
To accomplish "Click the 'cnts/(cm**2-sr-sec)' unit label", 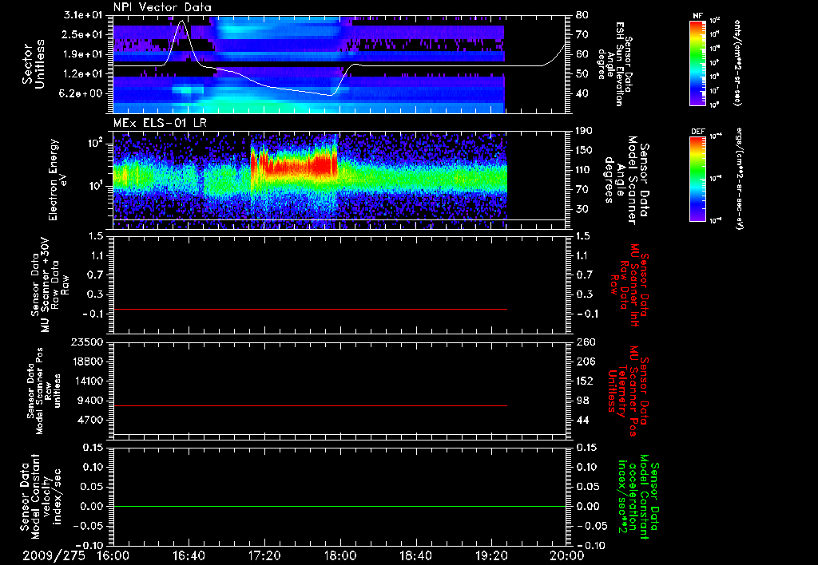I will (x=737, y=63).
